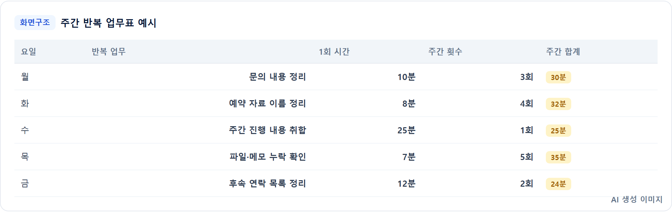The width and height of the screenshot is (672, 212).
Task: Click the 12분 duration cell
Action: [x=406, y=184]
